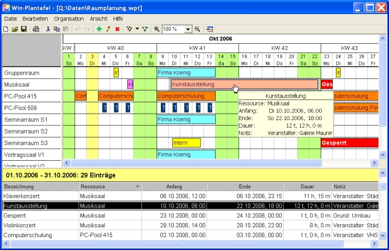The height and width of the screenshot is (250, 389).
Task: Save the plan with the floppy disk icon
Action: tap(23, 29)
